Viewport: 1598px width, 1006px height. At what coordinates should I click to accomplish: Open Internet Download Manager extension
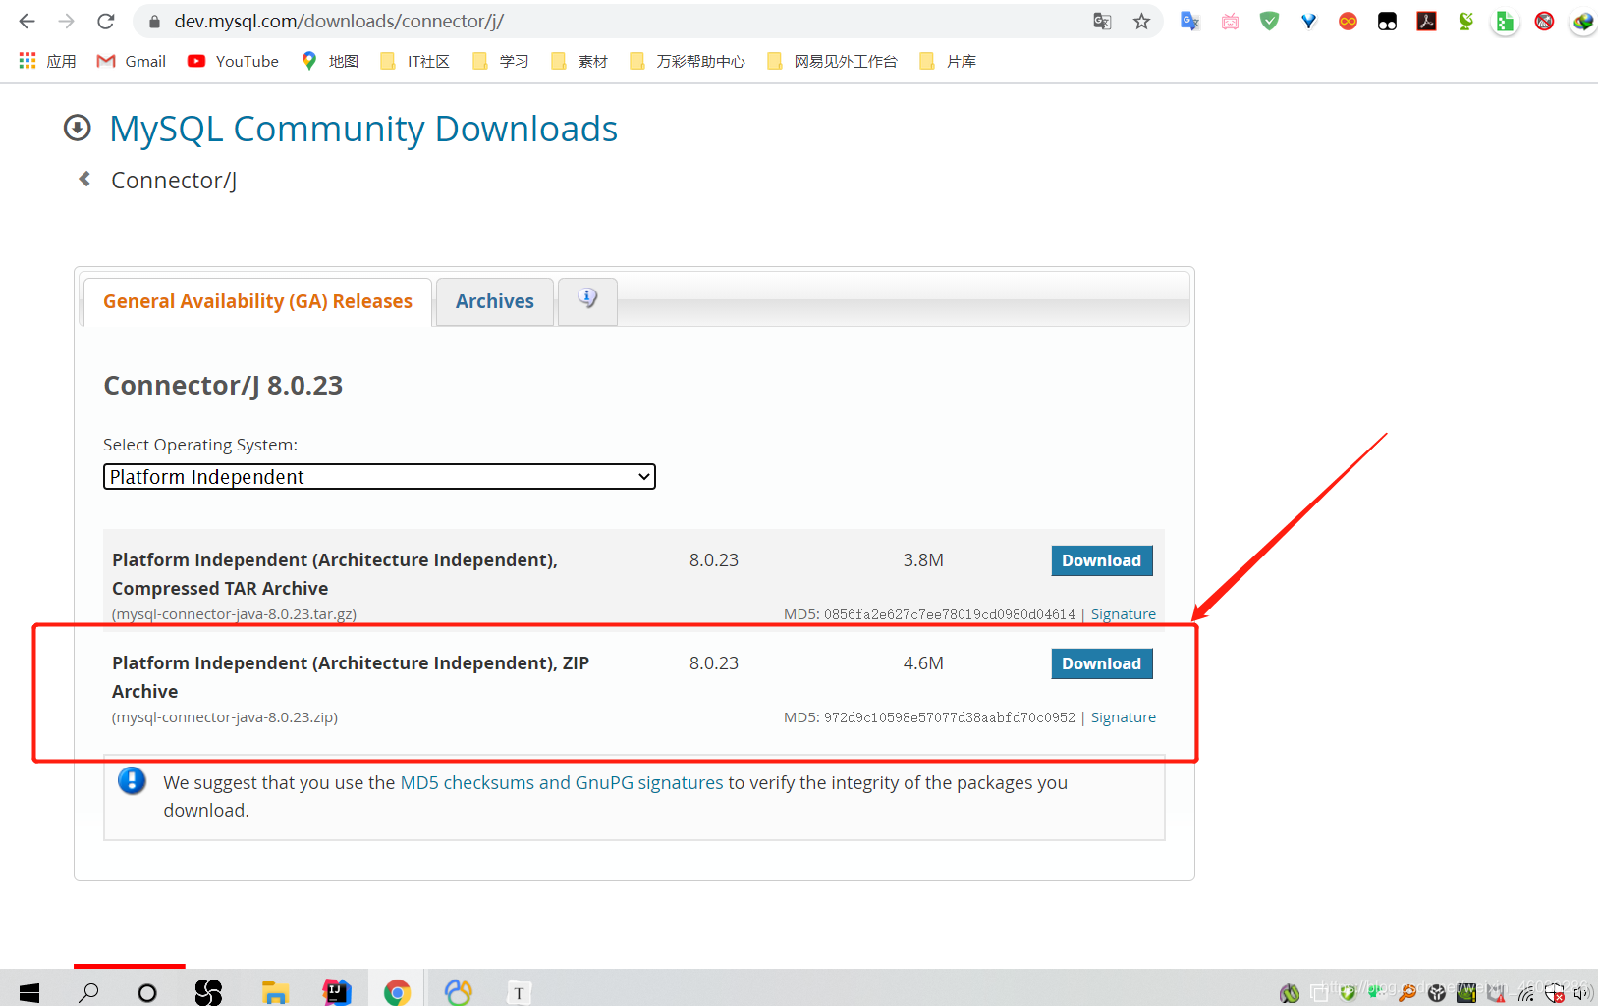click(1583, 21)
